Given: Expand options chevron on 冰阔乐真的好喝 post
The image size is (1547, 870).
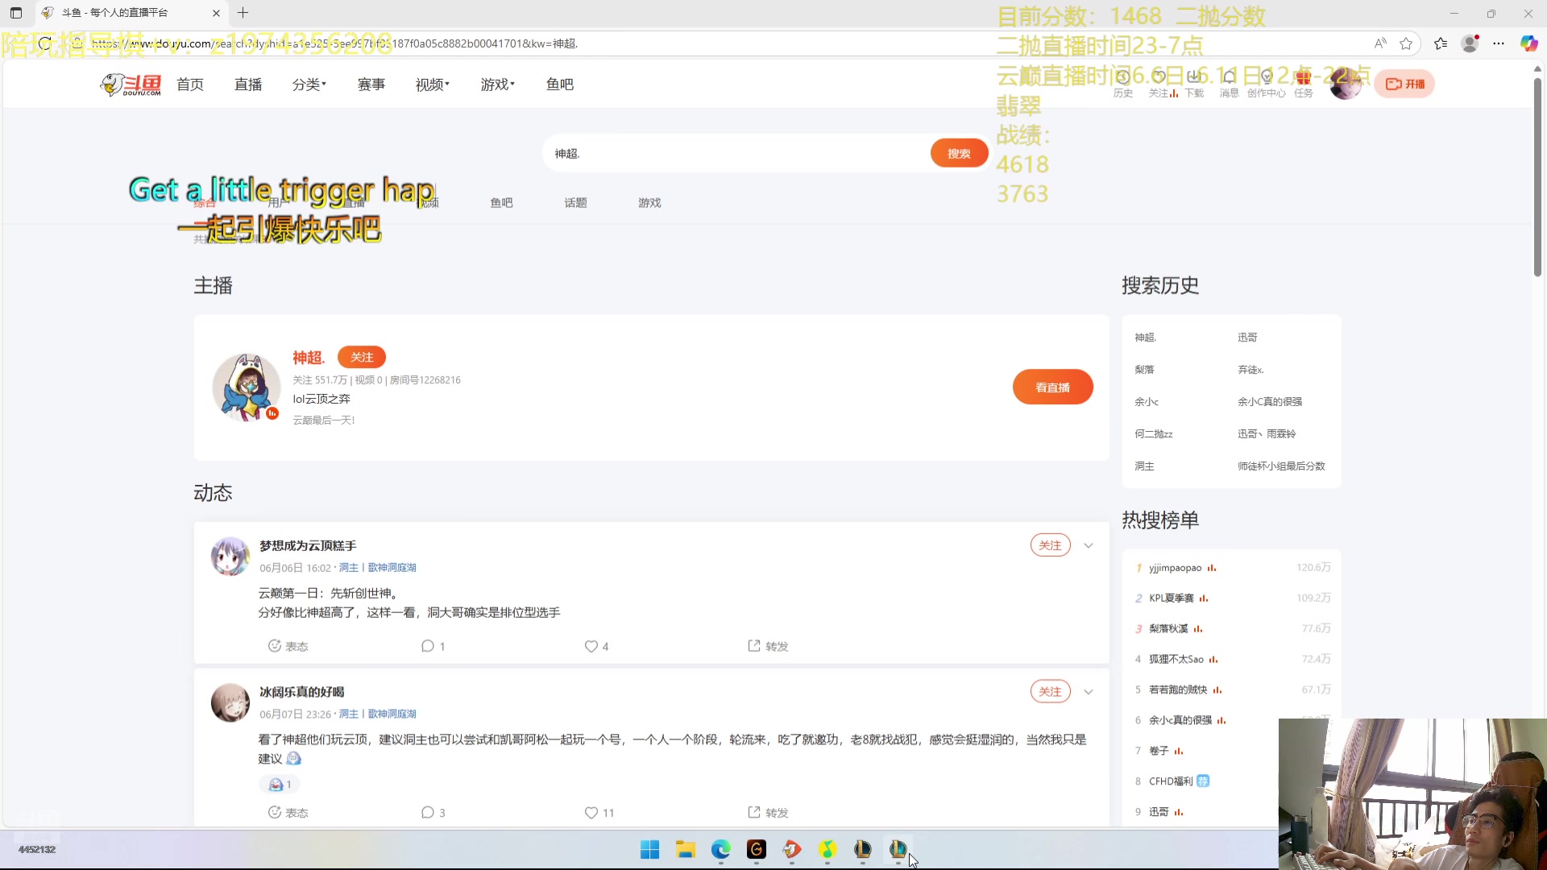Looking at the screenshot, I should [1089, 692].
